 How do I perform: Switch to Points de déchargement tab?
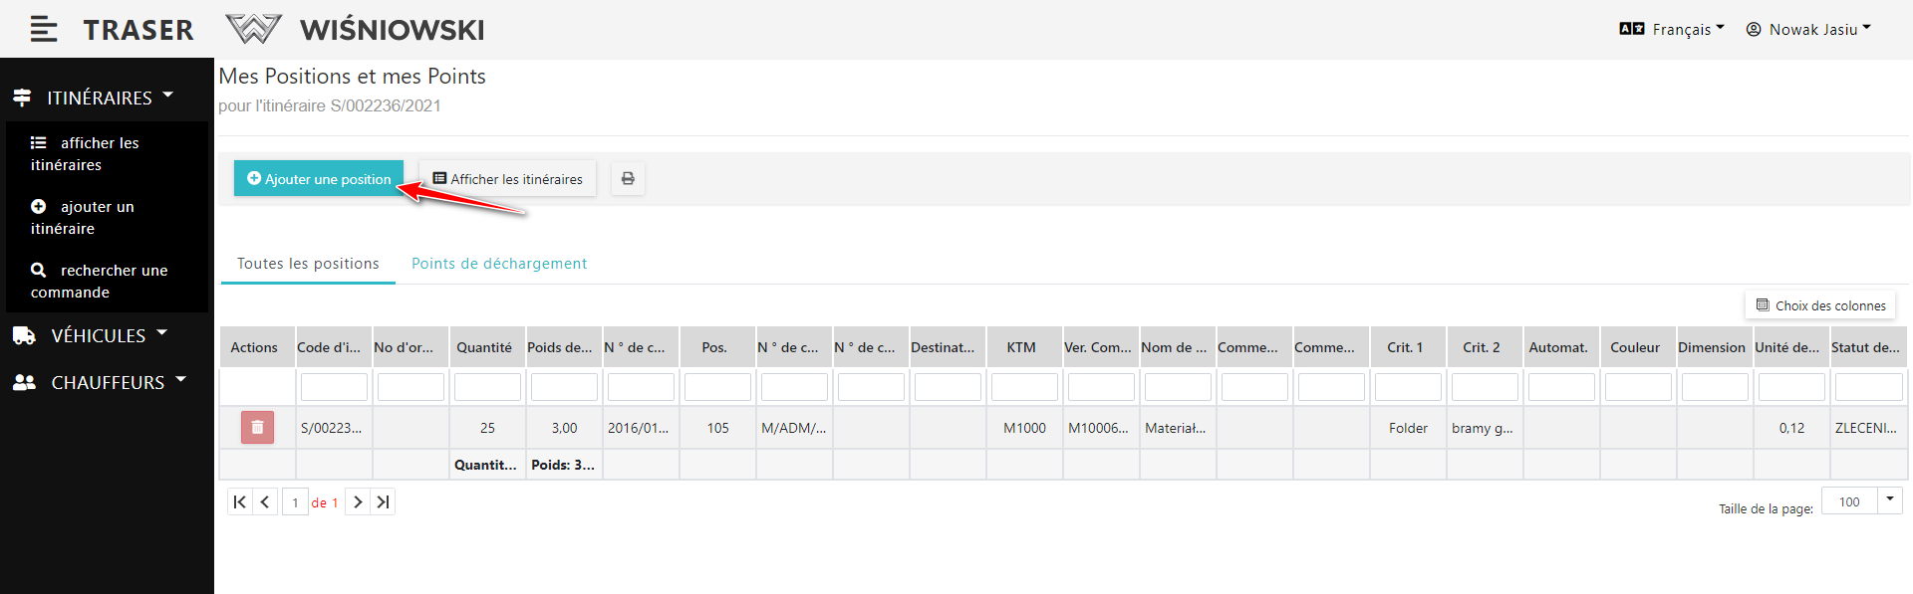click(x=499, y=264)
